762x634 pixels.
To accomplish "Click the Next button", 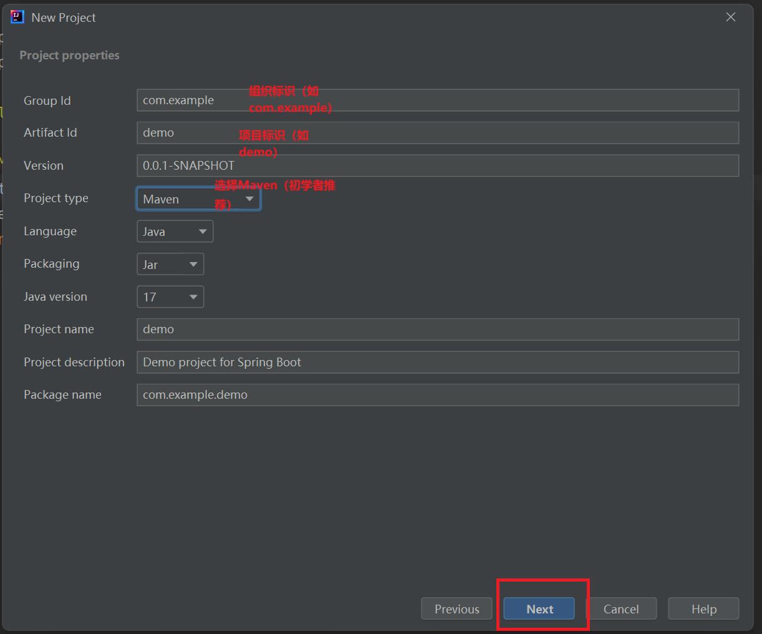I will 539,608.
